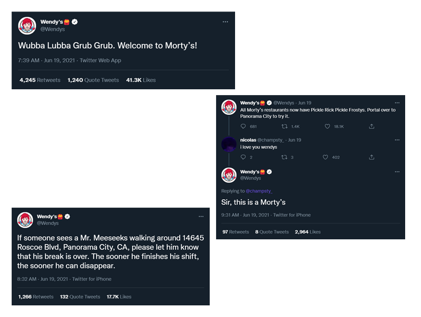Like nicolas's "i love you wendys" reply
This screenshot has height=317, width=421.
tap(328, 157)
